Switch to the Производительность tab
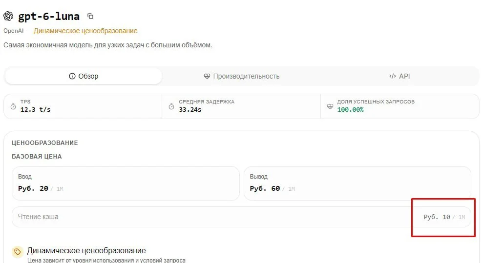 click(x=241, y=76)
